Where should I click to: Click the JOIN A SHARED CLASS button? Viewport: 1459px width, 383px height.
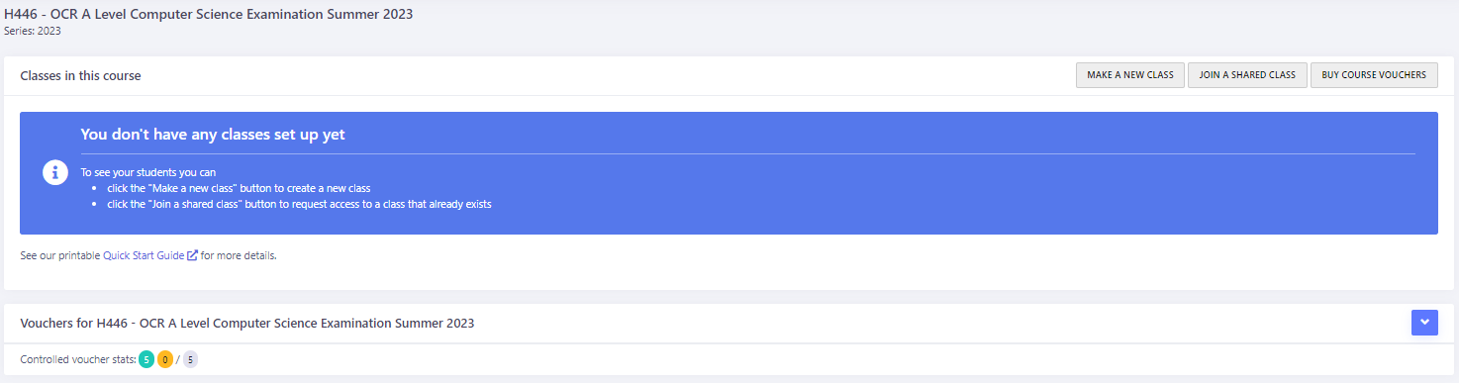(x=1247, y=75)
